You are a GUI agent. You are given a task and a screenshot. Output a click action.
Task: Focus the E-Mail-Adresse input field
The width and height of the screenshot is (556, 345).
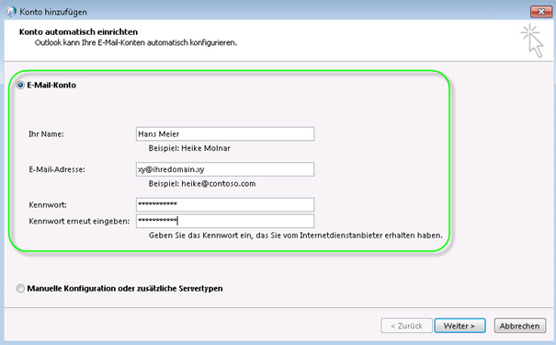[225, 169]
